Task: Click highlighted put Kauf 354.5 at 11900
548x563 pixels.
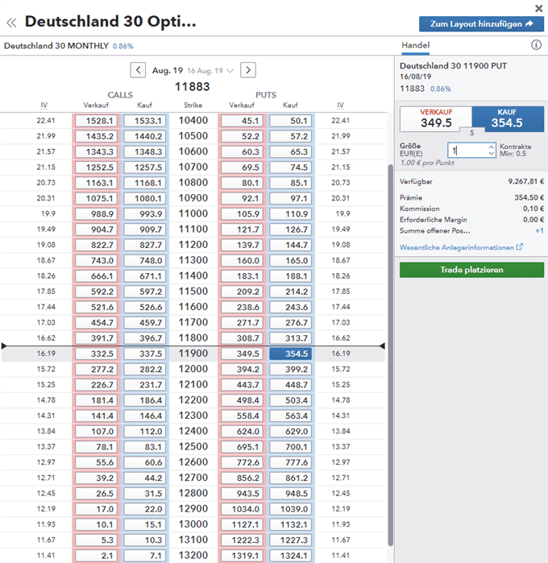Action: click(x=291, y=354)
